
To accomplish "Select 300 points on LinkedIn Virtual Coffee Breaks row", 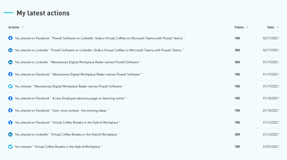I will [237, 134].
